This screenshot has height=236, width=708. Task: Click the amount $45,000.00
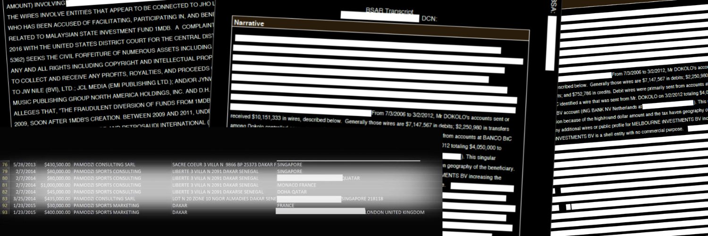tap(58, 192)
